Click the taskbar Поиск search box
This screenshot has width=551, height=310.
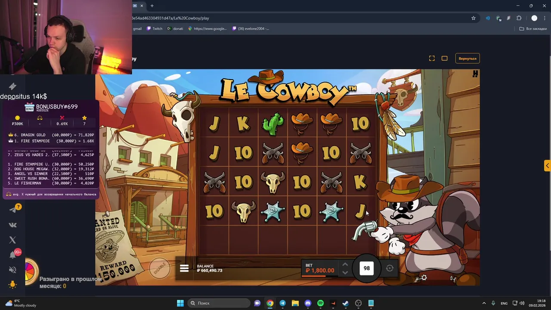pyautogui.click(x=219, y=303)
